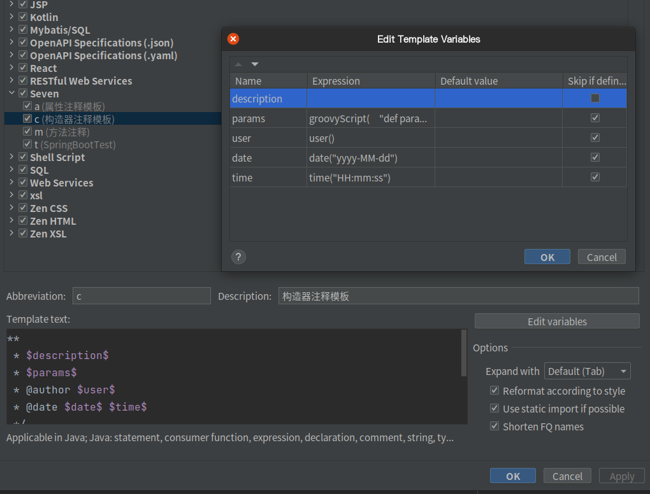Expand the React template group
Screen dimensions: 650x494
(x=11, y=68)
